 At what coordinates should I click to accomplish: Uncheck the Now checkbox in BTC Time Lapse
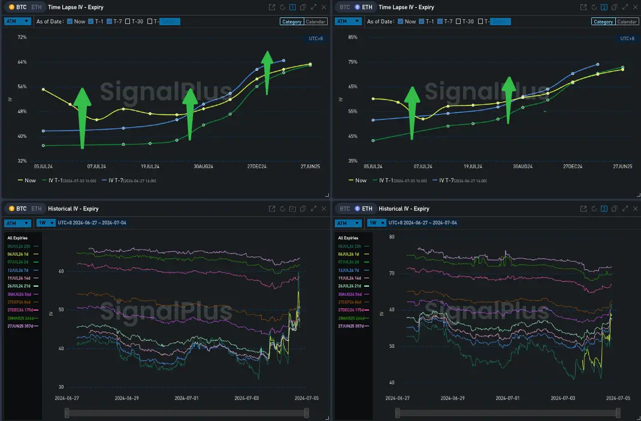[70, 22]
